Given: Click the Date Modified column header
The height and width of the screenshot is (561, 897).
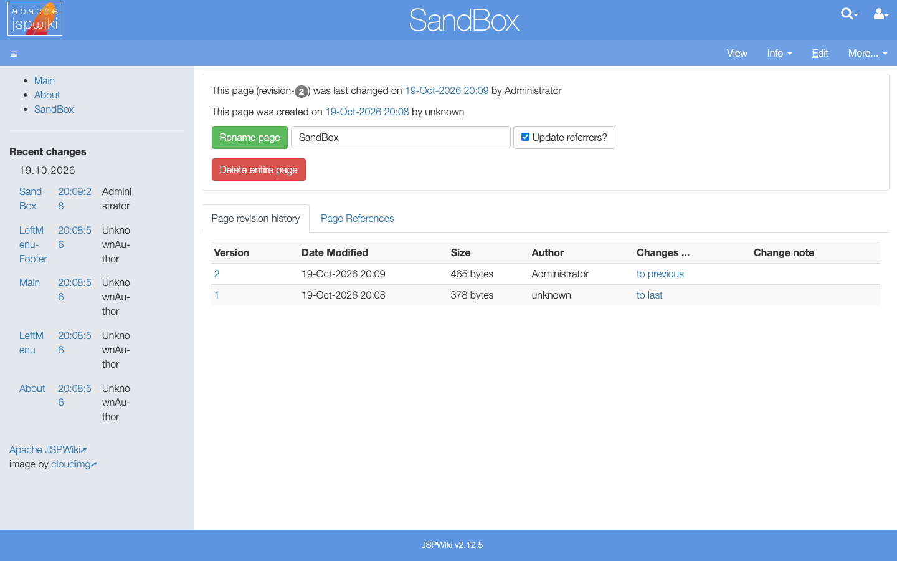Looking at the screenshot, I should (x=335, y=252).
